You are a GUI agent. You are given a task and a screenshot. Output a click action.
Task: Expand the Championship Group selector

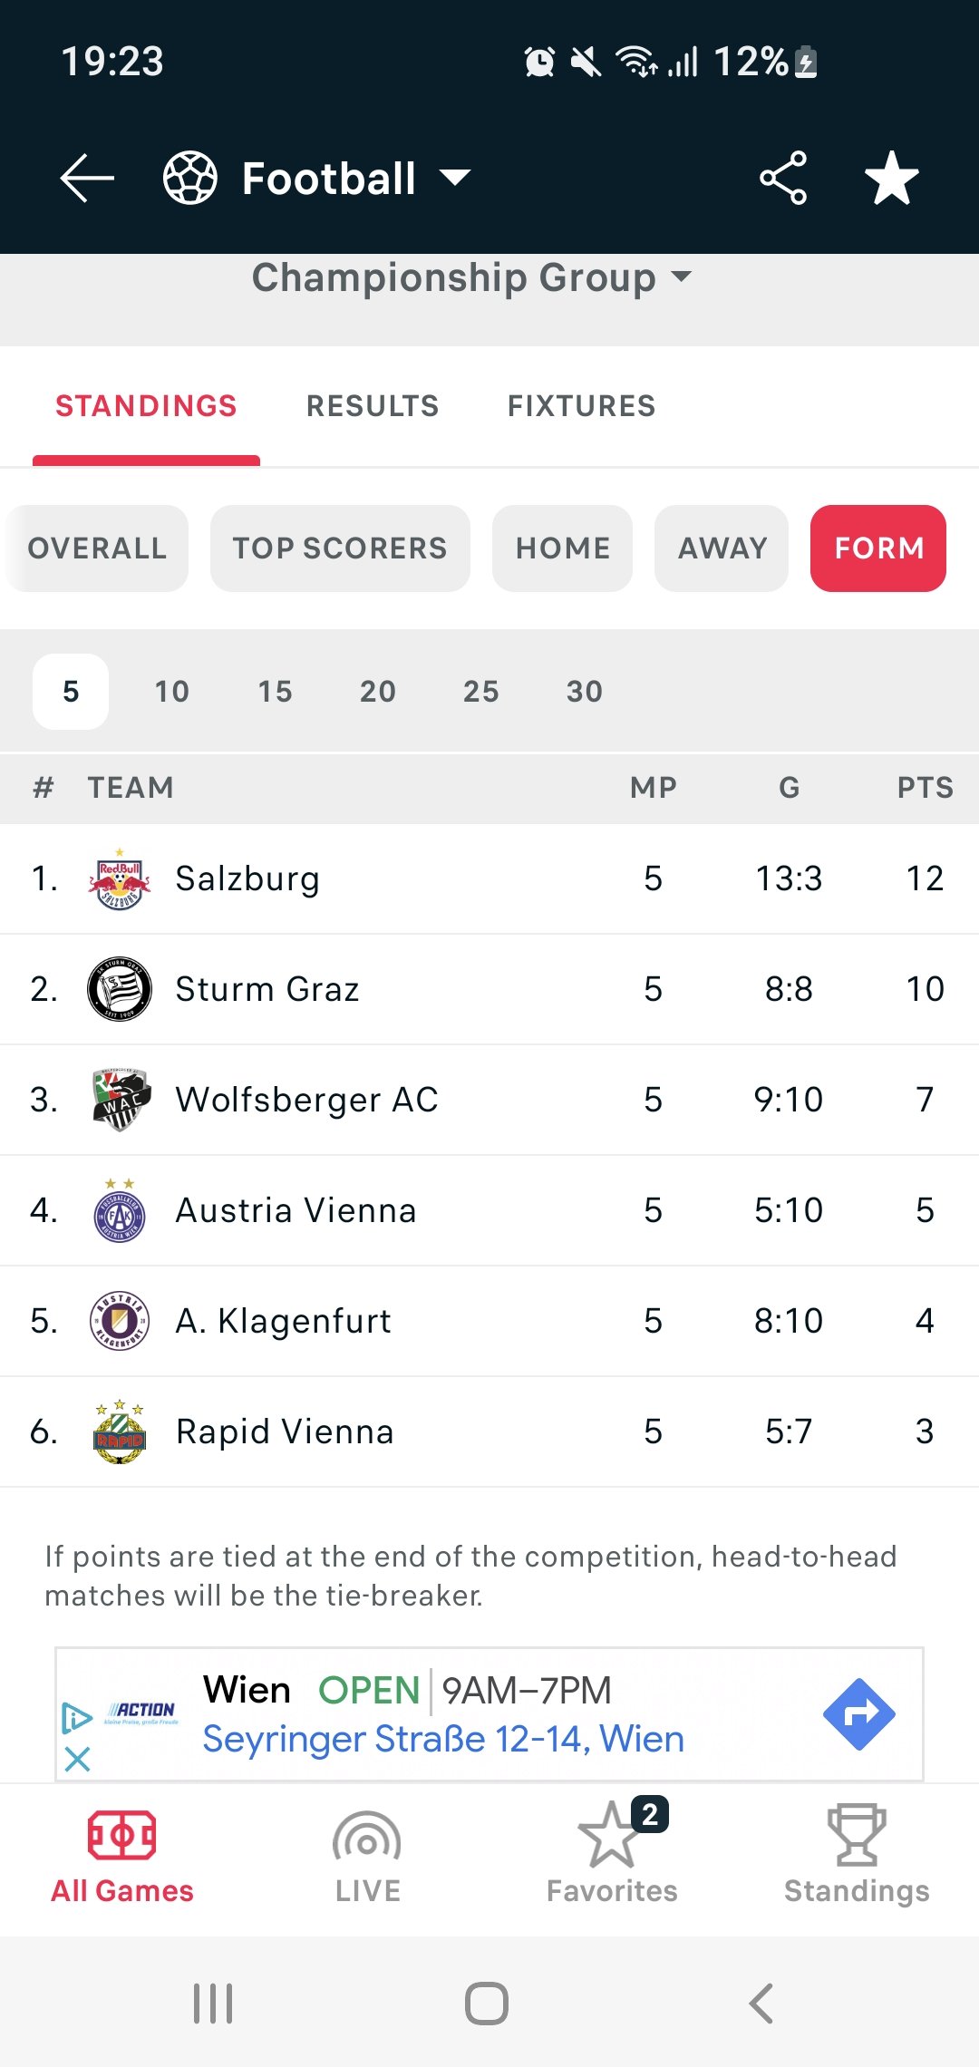(471, 277)
